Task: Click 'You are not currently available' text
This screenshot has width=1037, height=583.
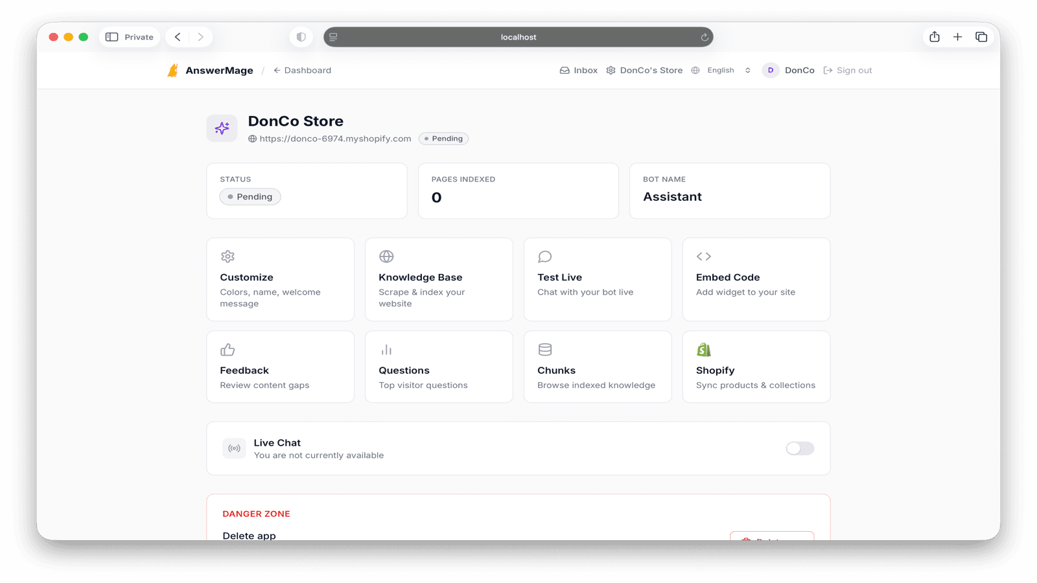Action: pyautogui.click(x=319, y=455)
